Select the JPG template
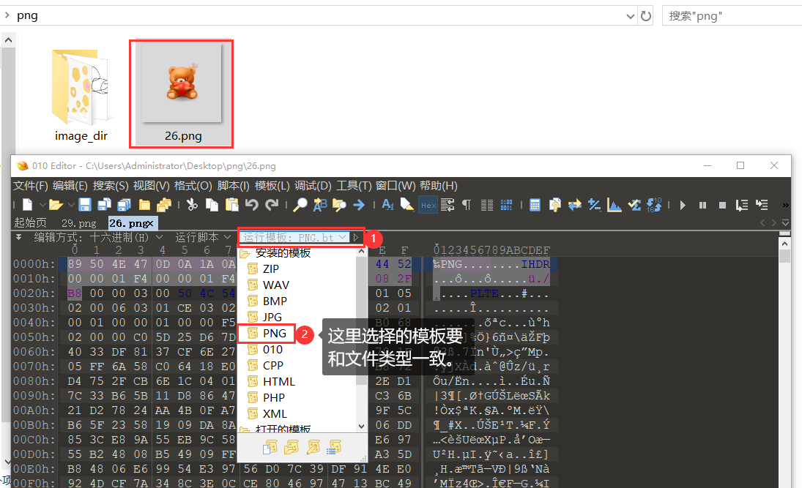The image size is (802, 488). pos(272,317)
